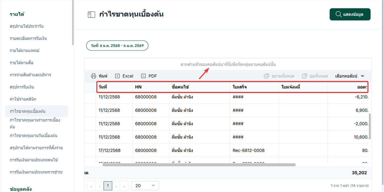Click the first page pagination arrow
The image size is (384, 192).
pos(91,186)
